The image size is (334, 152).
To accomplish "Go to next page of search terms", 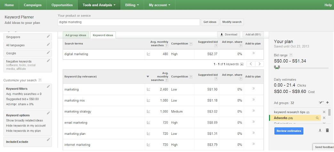I will (x=259, y=64).
